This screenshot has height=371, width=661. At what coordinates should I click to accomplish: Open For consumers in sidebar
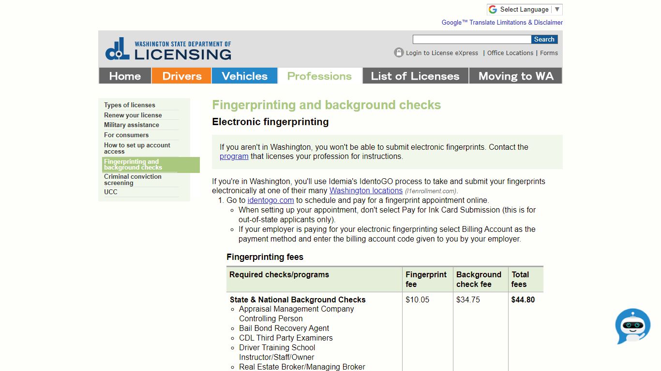[x=126, y=135]
